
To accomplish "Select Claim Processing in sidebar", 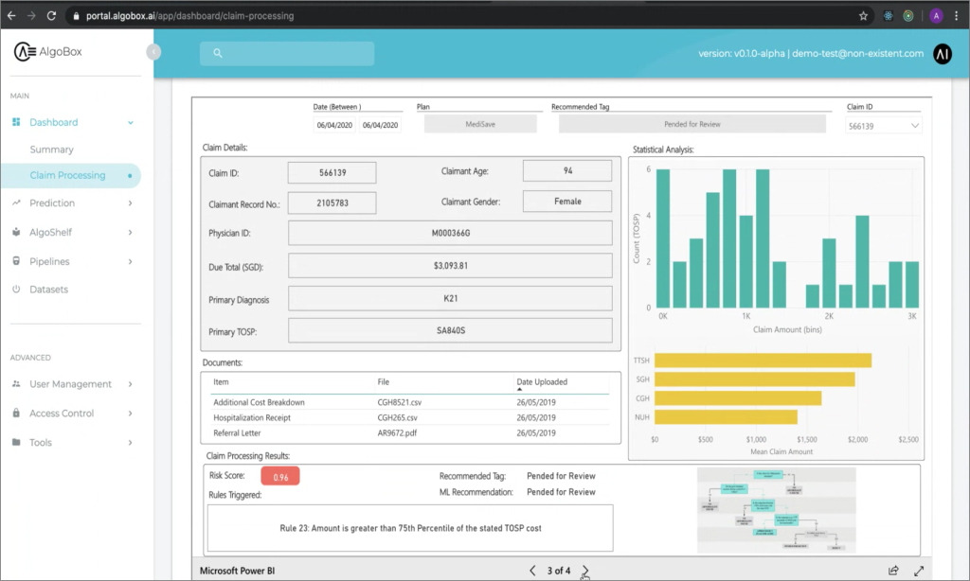I will pyautogui.click(x=68, y=176).
